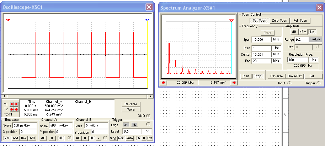
Task: Set Channel B coupling to 0
Action: coord(85,138)
